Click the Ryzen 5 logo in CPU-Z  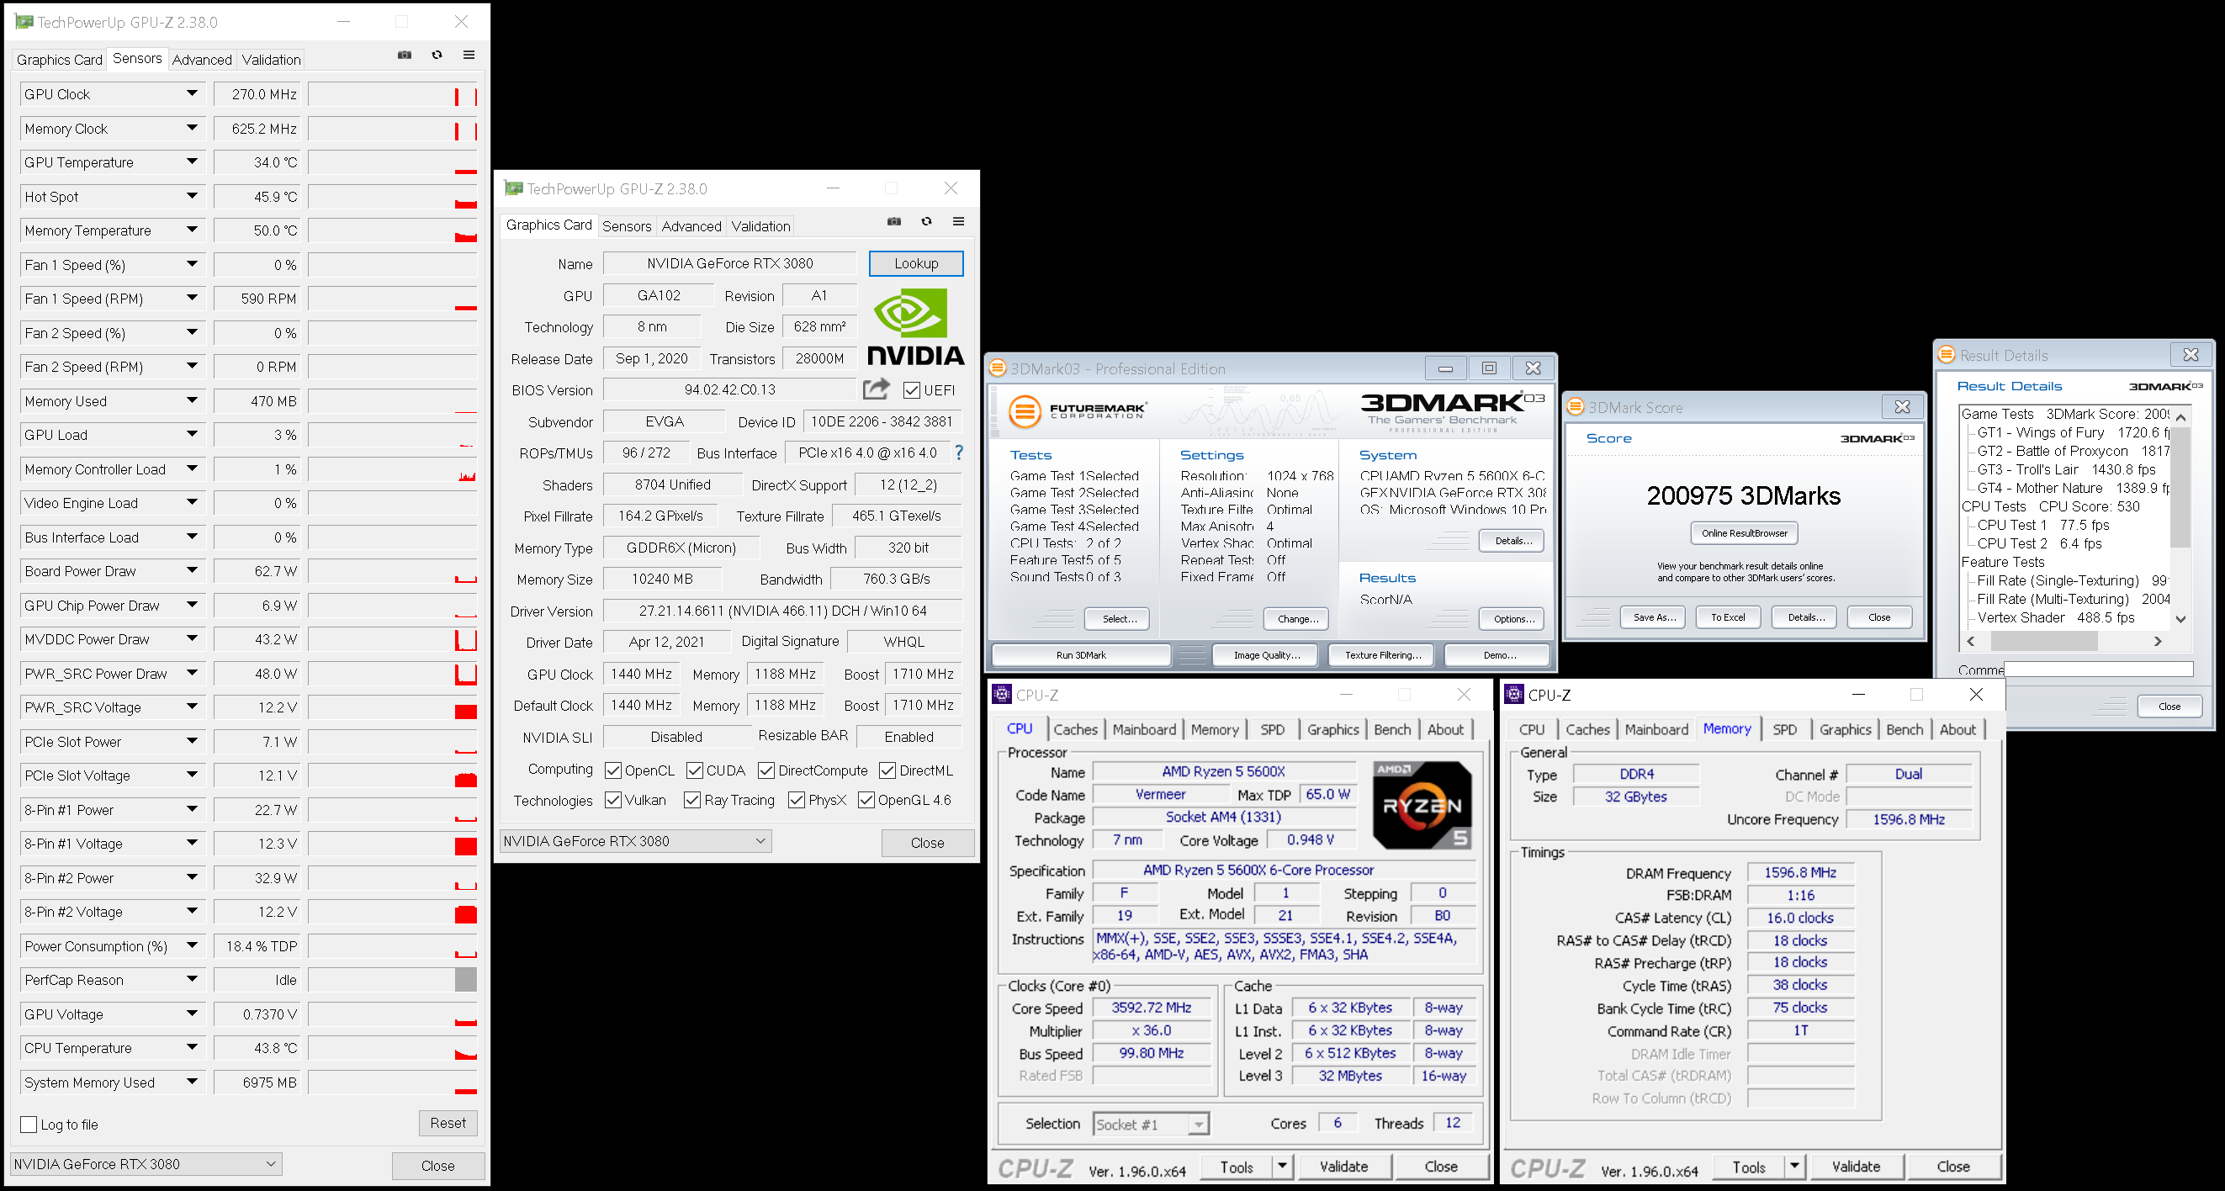point(1422,805)
